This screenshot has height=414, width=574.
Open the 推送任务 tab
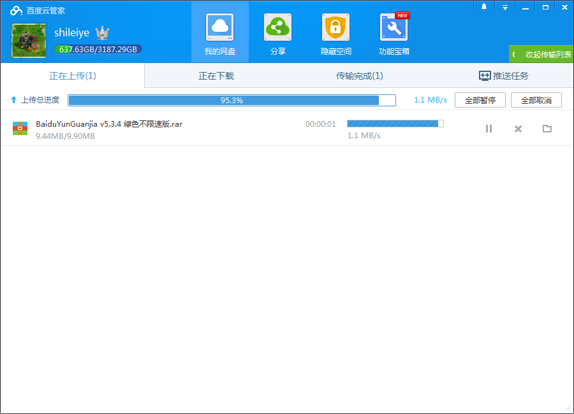tap(503, 76)
